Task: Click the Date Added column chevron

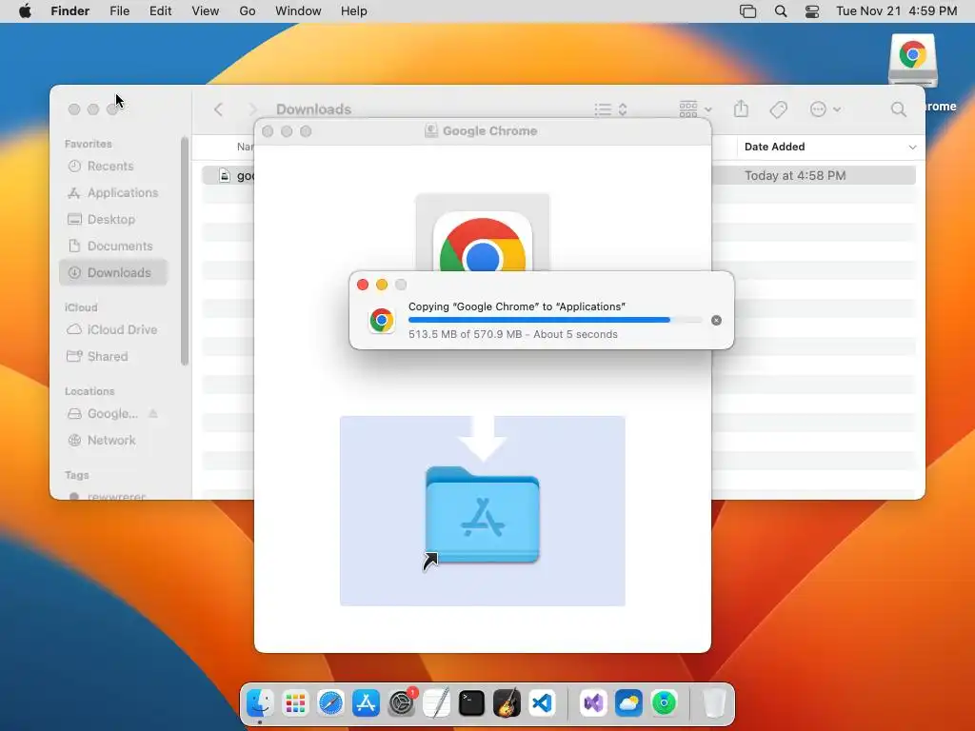Action: (912, 148)
